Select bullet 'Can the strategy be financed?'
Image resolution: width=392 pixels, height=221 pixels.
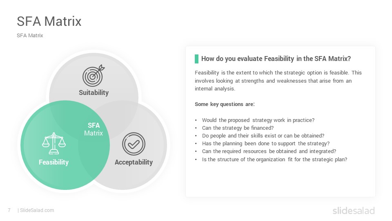pos(238,128)
